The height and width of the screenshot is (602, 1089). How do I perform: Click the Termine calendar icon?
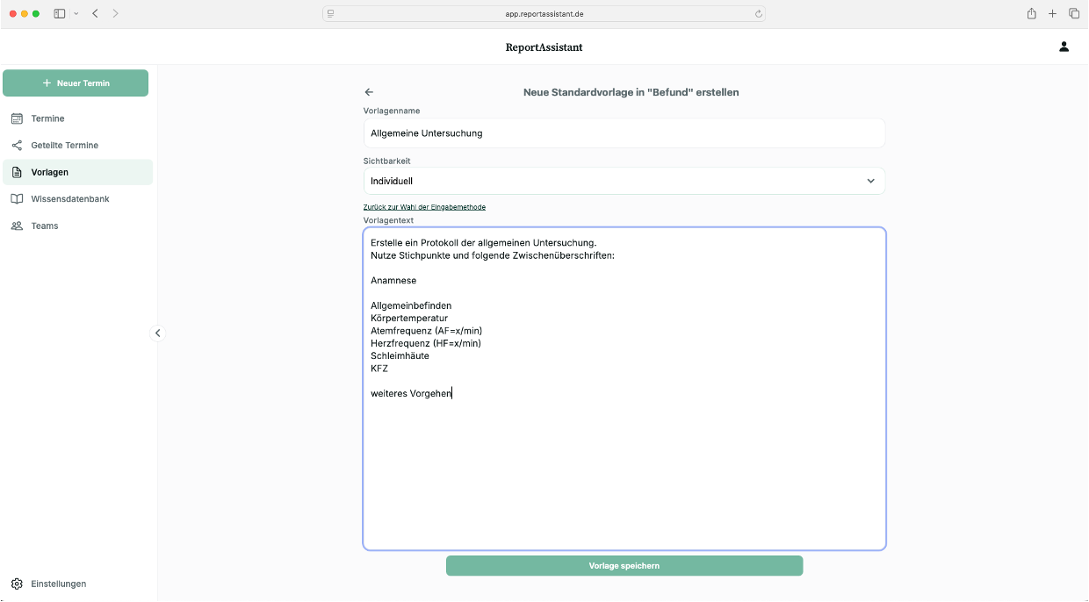click(x=17, y=118)
